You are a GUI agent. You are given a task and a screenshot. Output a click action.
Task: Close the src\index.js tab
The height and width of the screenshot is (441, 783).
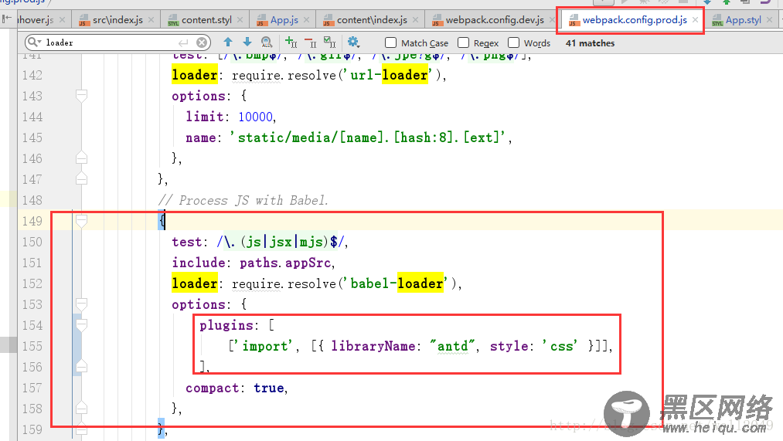(x=151, y=20)
